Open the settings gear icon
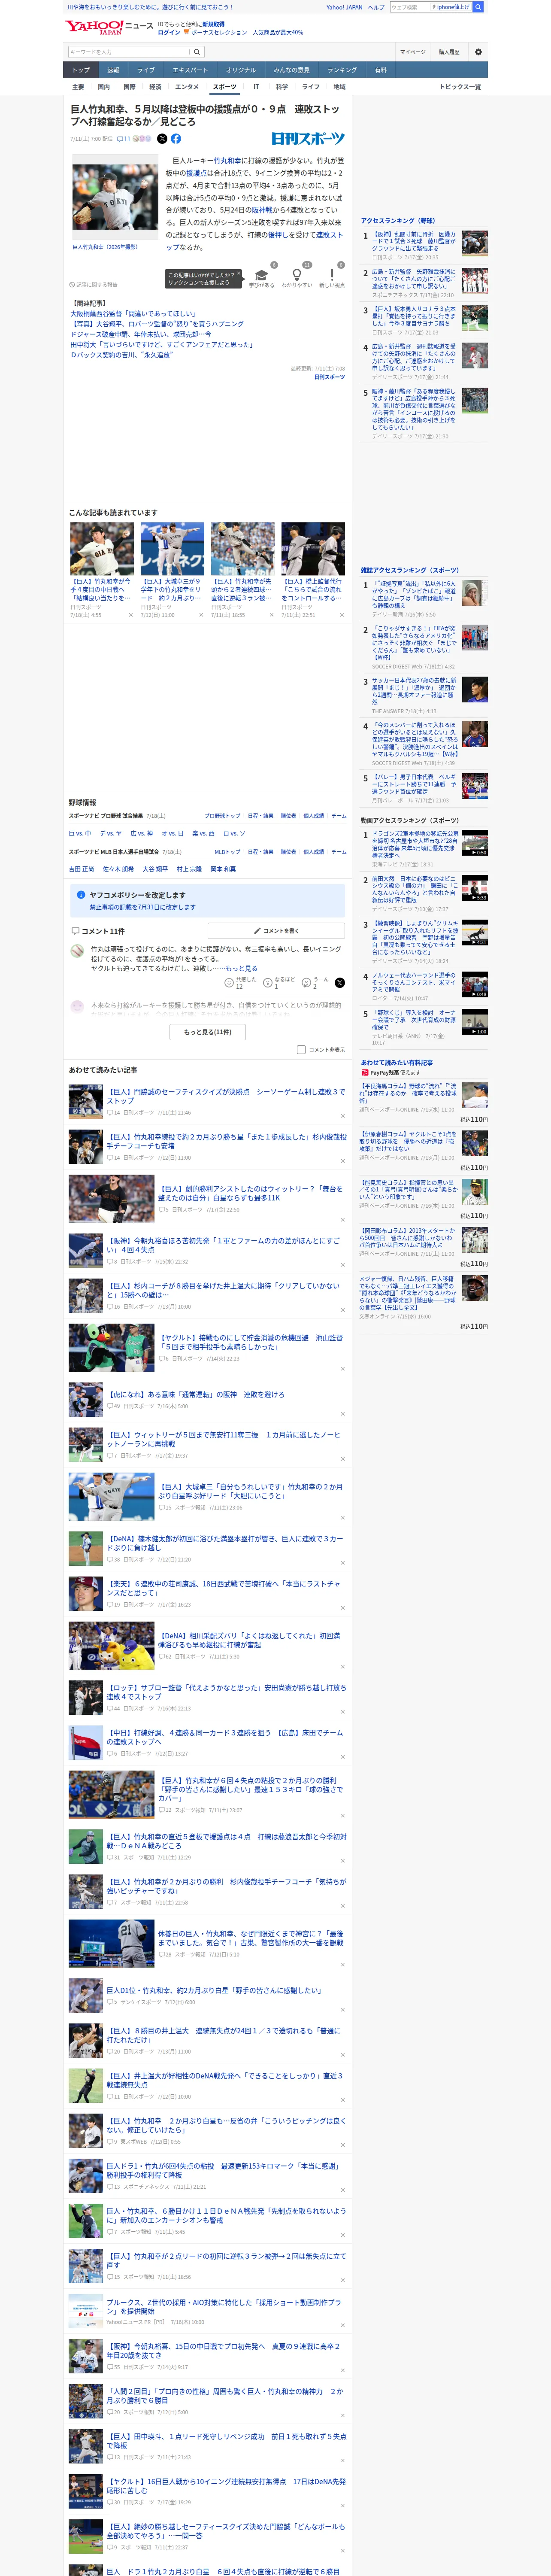 click(478, 52)
